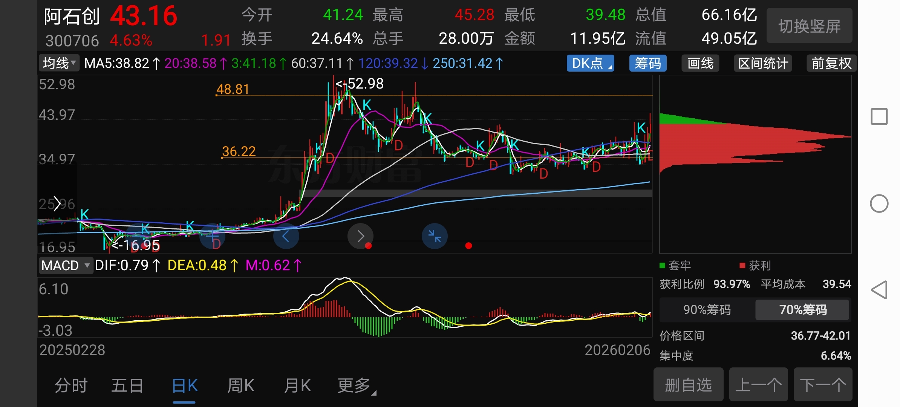This screenshot has height=407, width=900.
Task: Select the 90%筹码 option
Action: [707, 310]
